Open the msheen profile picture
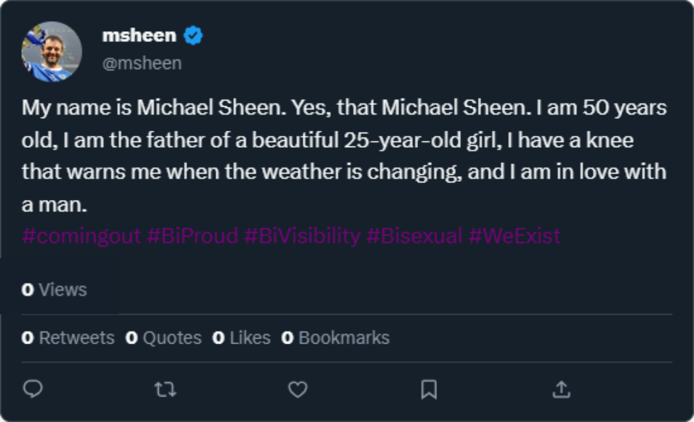The width and height of the screenshot is (694, 422). pyautogui.click(x=52, y=52)
